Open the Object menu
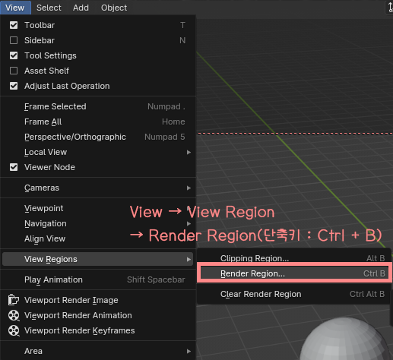This screenshot has width=393, height=360. pos(114,8)
